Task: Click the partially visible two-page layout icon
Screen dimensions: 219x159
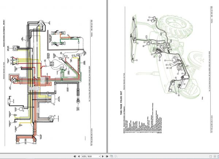Action: coord(218,156)
